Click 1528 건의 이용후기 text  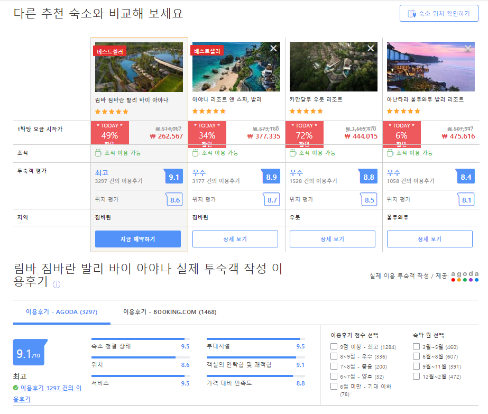point(314,181)
